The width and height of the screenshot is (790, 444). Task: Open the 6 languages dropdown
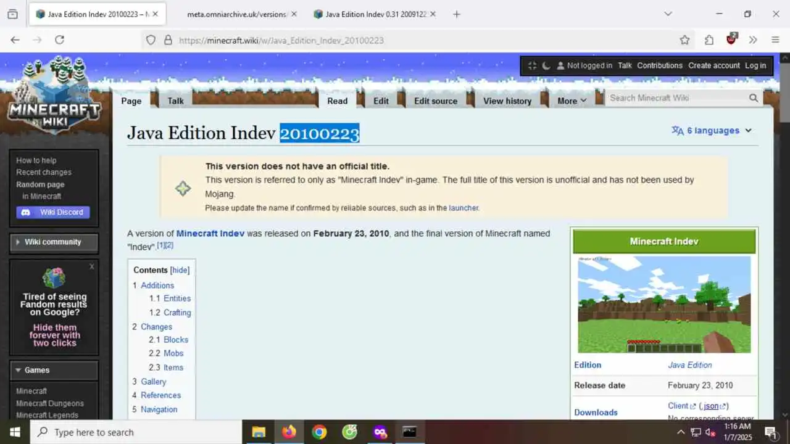click(x=712, y=131)
